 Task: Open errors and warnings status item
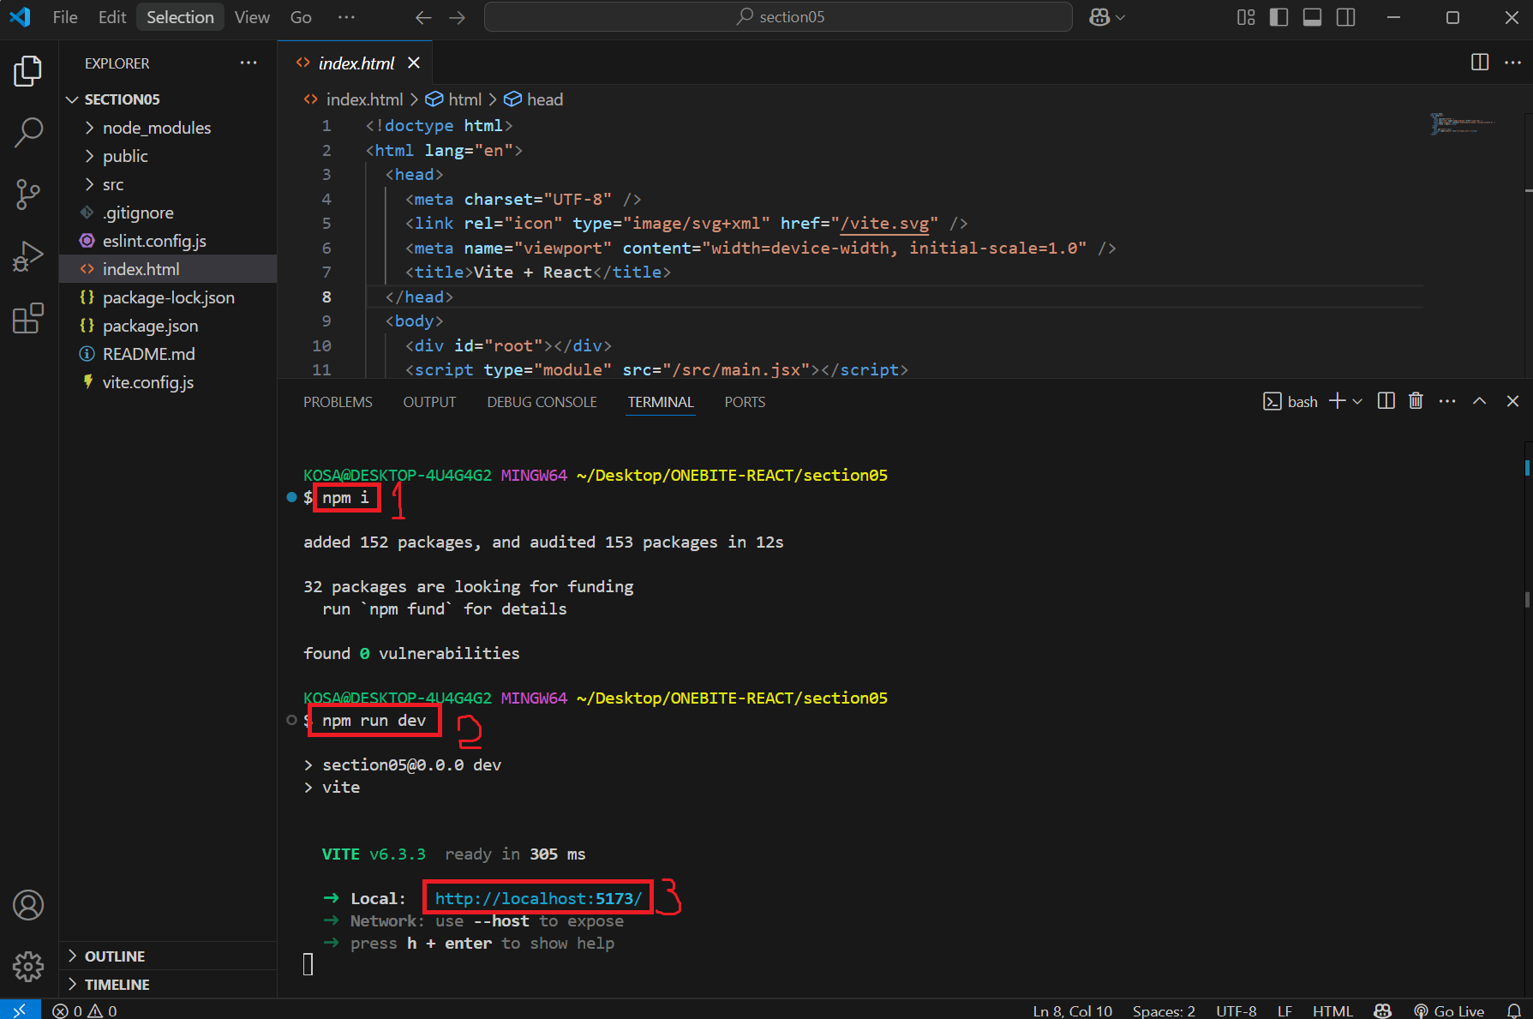85,1010
